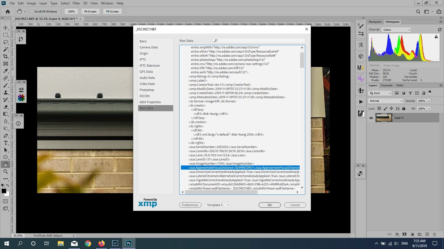Click OK in the metadata dialog
The width and height of the screenshot is (444, 249).
[270, 205]
